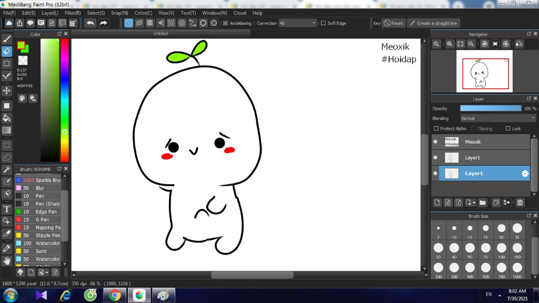Enable the Soft Edge checkbox
This screenshot has height=303, width=539.
(323, 23)
